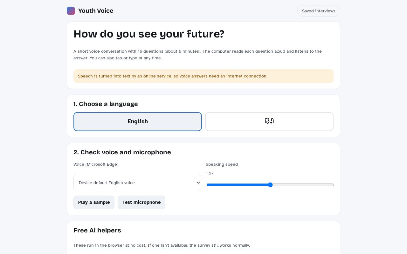Choose the हिंदी language option
The height and width of the screenshot is (254, 407).
coord(269,122)
